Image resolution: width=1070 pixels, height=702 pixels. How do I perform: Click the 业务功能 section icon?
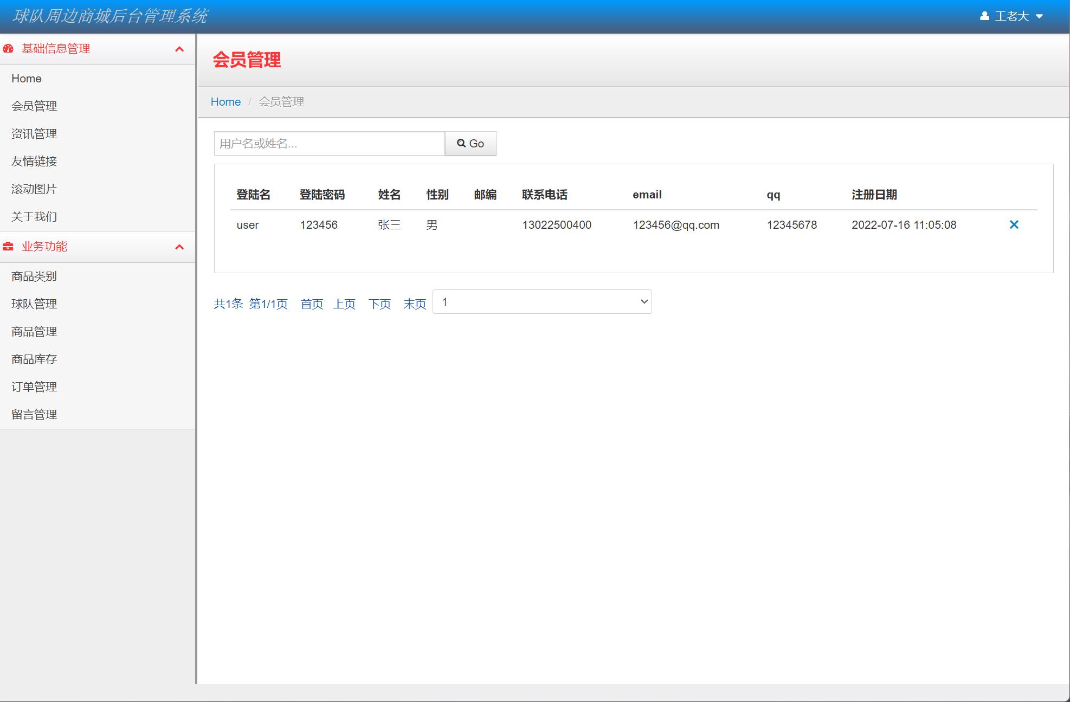tap(7, 247)
